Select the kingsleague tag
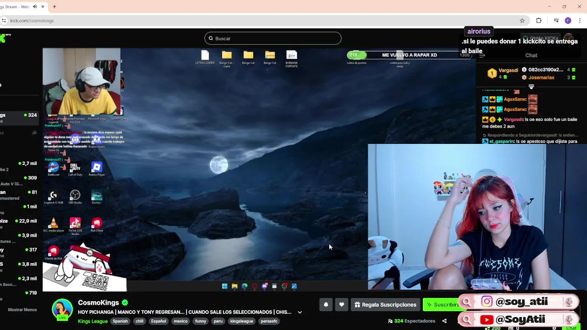The image size is (587, 330). click(242, 321)
